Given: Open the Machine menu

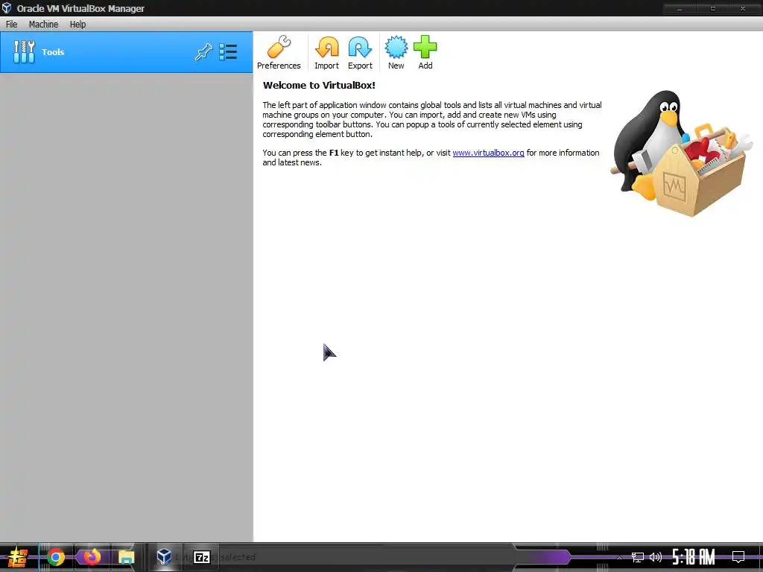Looking at the screenshot, I should pyautogui.click(x=43, y=25).
